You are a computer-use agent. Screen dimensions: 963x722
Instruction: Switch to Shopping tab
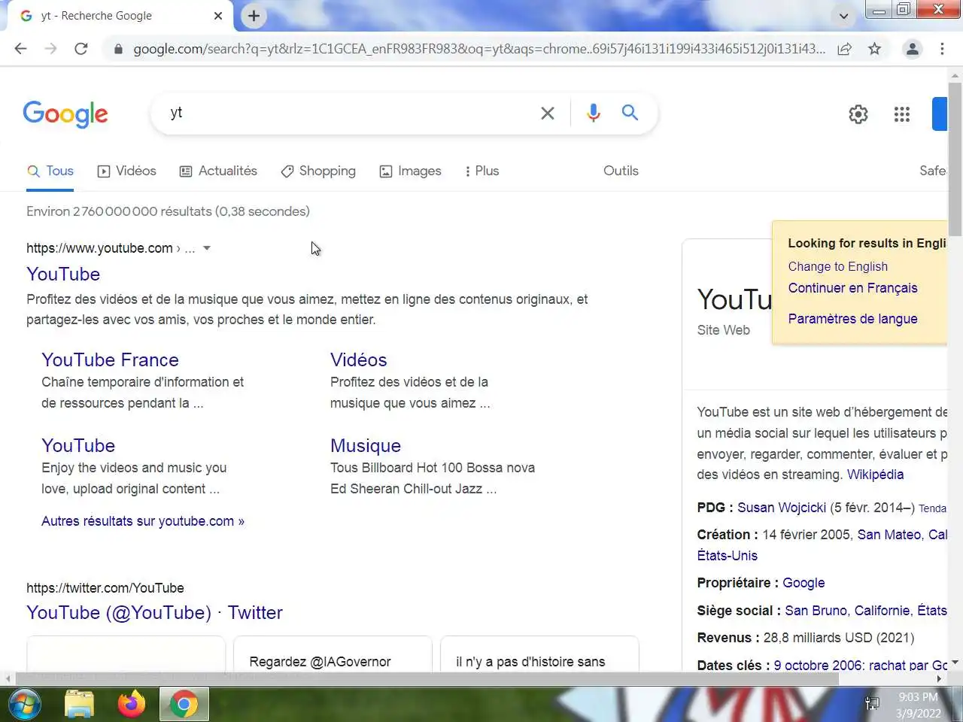click(x=318, y=171)
